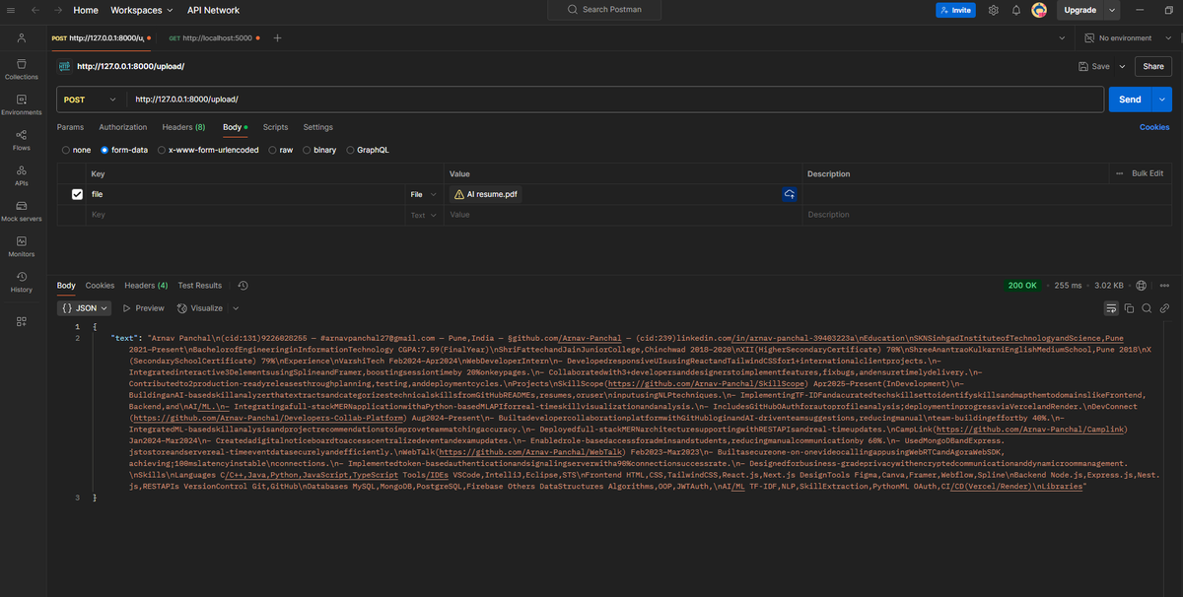Viewport: 1183px width, 597px height.
Task: Select the raw body type
Action: point(274,150)
